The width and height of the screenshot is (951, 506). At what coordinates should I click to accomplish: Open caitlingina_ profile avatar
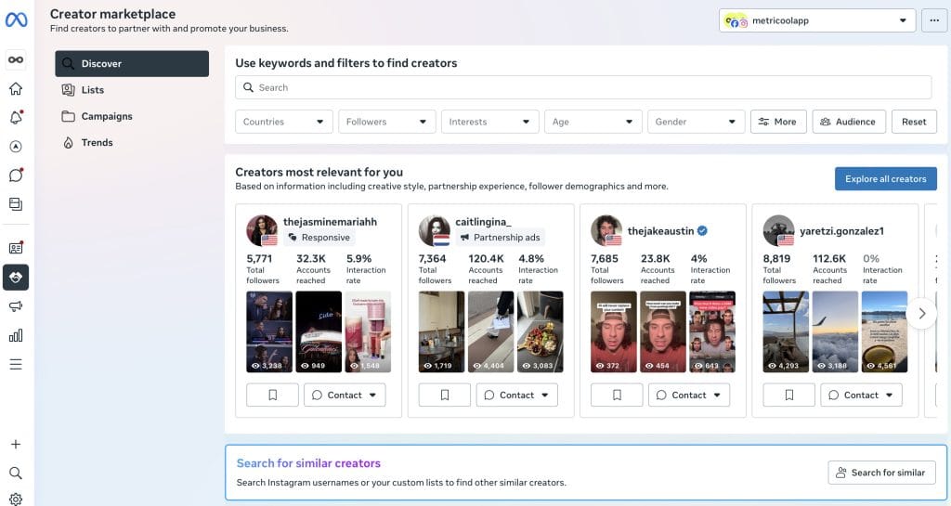coord(435,231)
